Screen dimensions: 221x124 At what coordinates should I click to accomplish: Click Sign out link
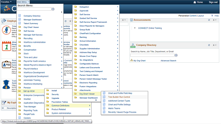(x=213, y=2)
